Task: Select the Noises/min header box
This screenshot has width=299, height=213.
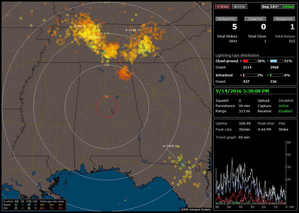Action: [x=284, y=19]
